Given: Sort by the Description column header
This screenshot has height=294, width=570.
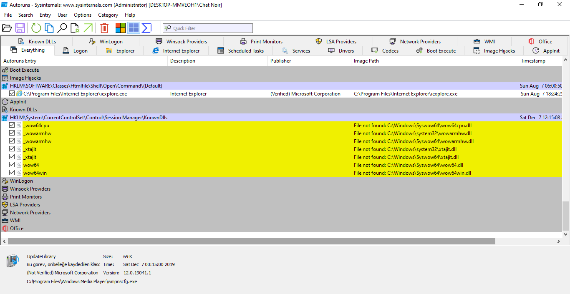Looking at the screenshot, I should (x=218, y=61).
